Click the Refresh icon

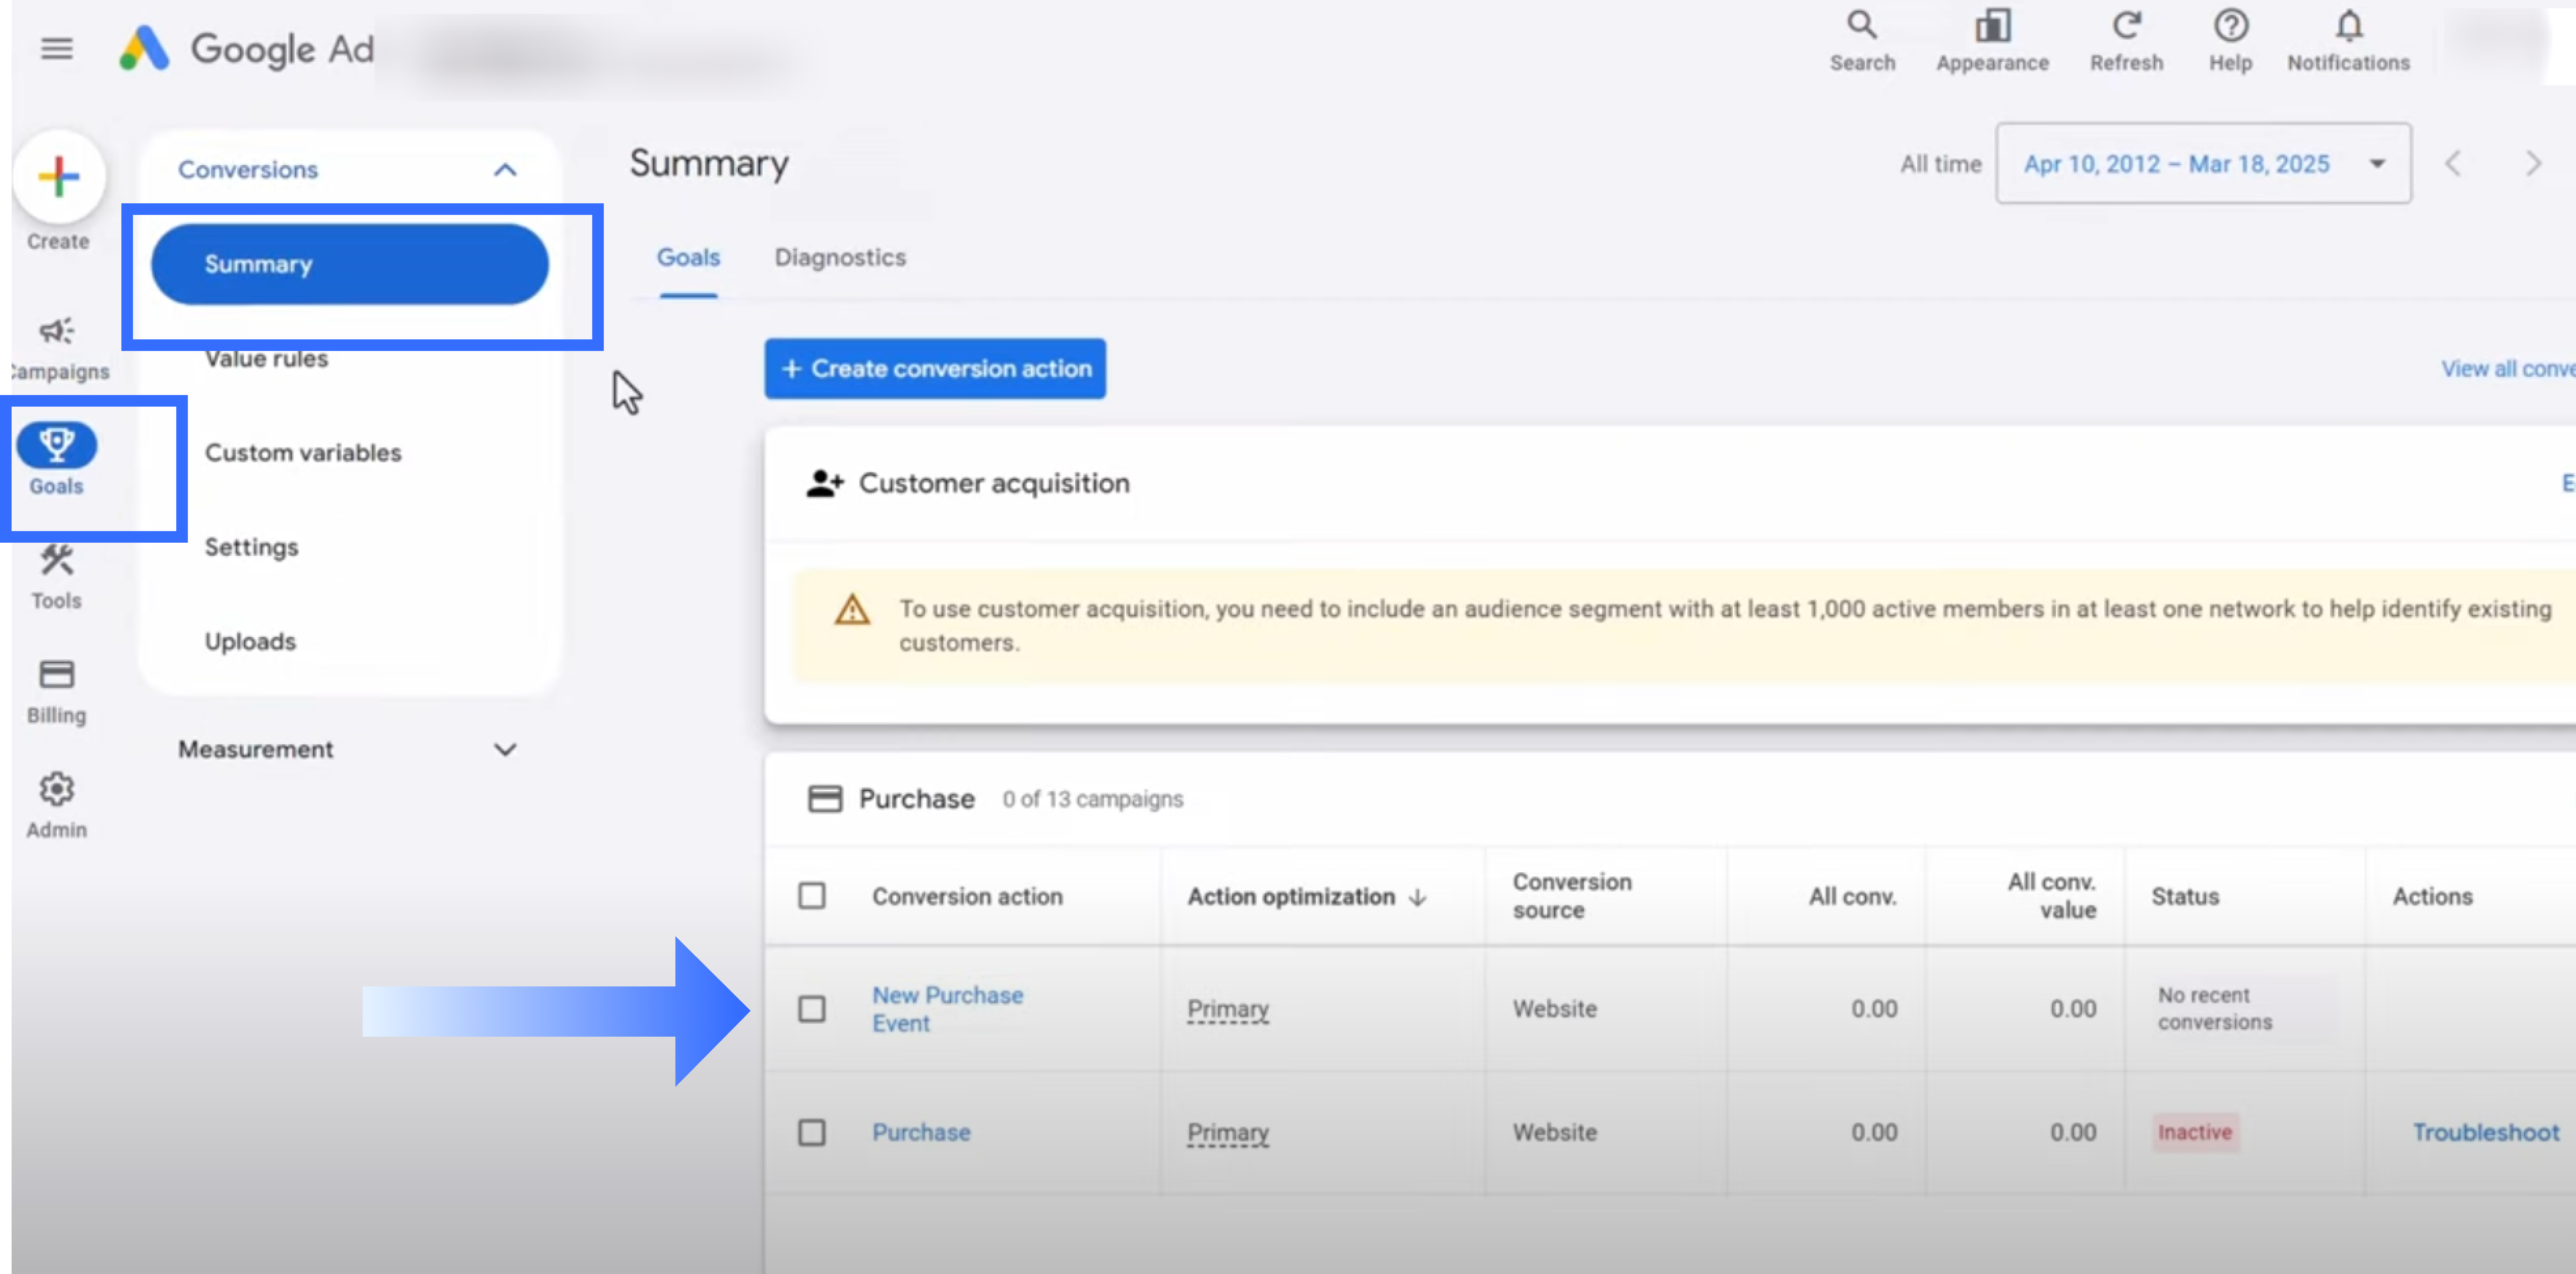[x=2126, y=26]
